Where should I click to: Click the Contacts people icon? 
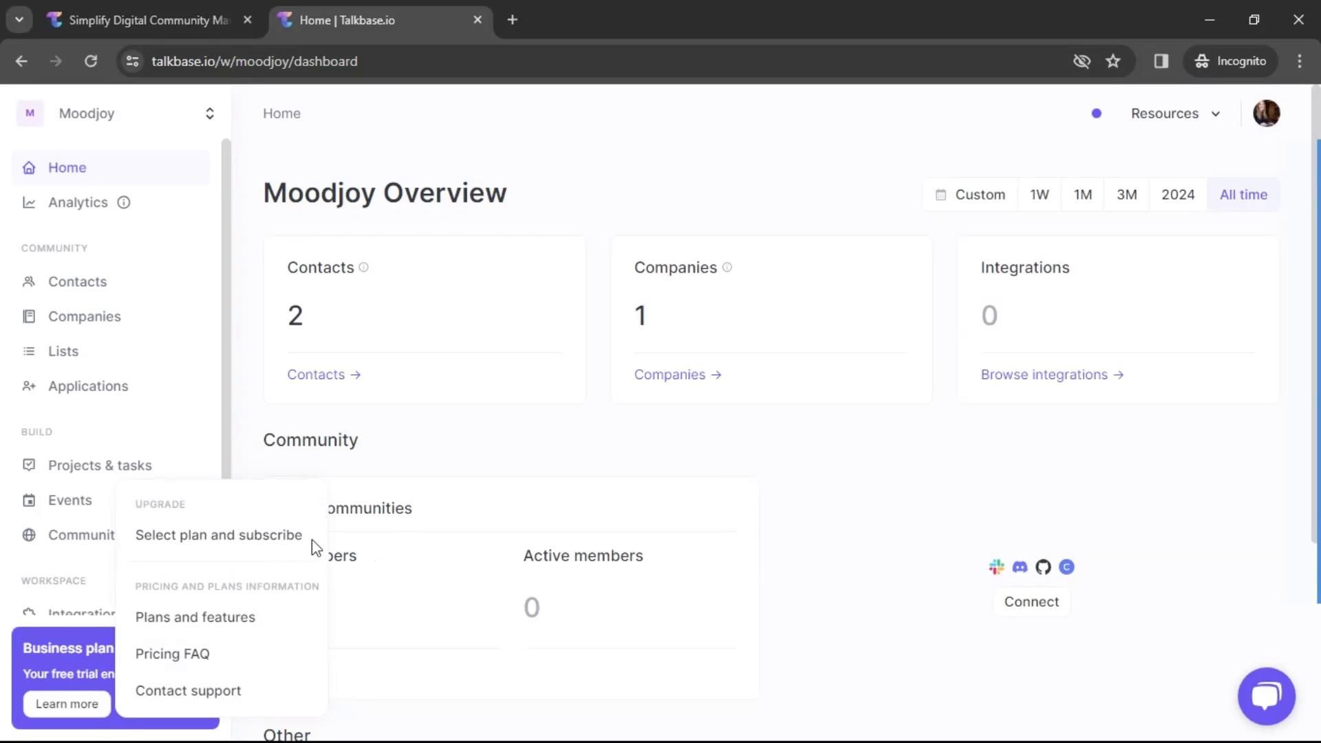click(29, 281)
